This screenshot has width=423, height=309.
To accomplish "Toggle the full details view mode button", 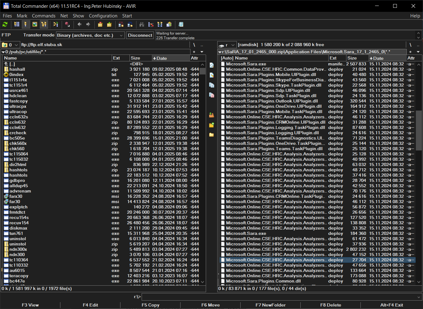I will pos(26,24).
